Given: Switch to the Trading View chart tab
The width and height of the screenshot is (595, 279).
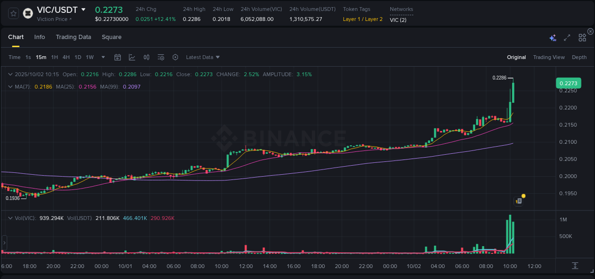Looking at the screenshot, I should [x=549, y=57].
